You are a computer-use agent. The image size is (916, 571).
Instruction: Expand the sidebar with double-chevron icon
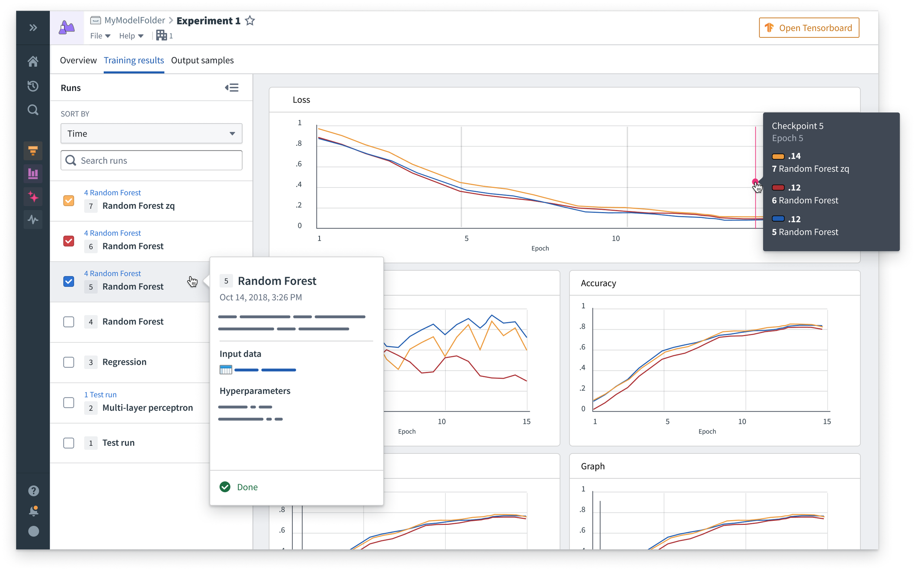[x=33, y=27]
